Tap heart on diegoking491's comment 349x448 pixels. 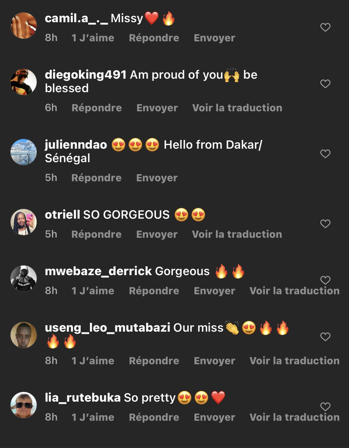tap(325, 84)
